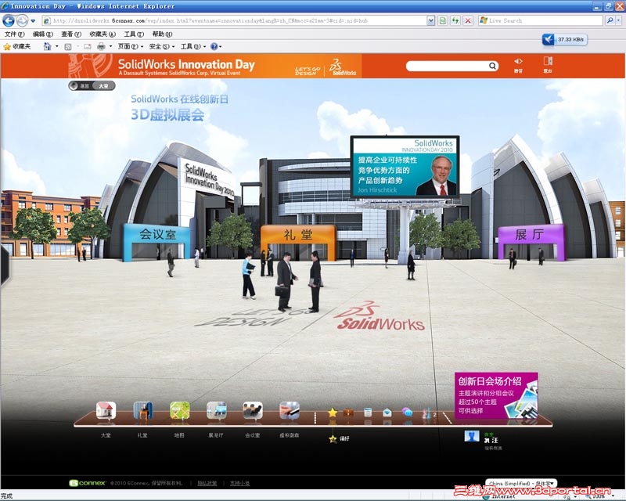Image resolution: width=626 pixels, height=501 pixels.
Task: Click the Jon Hirschtick billboard
Action: pyautogui.click(x=405, y=167)
